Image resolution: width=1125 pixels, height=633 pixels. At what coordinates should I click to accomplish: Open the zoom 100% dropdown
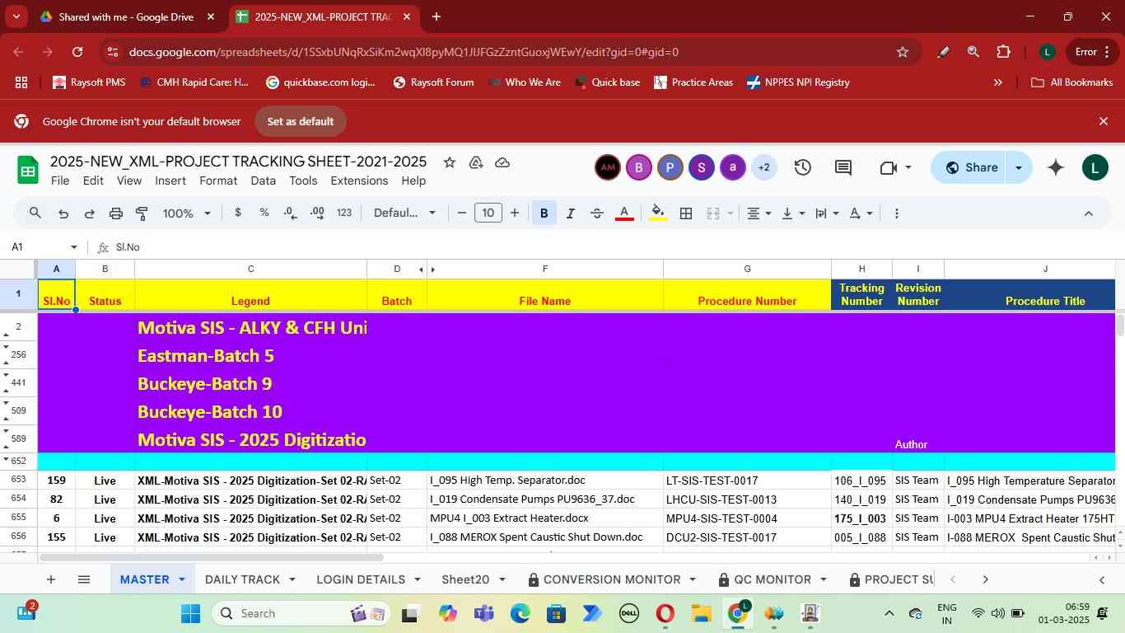tap(186, 213)
